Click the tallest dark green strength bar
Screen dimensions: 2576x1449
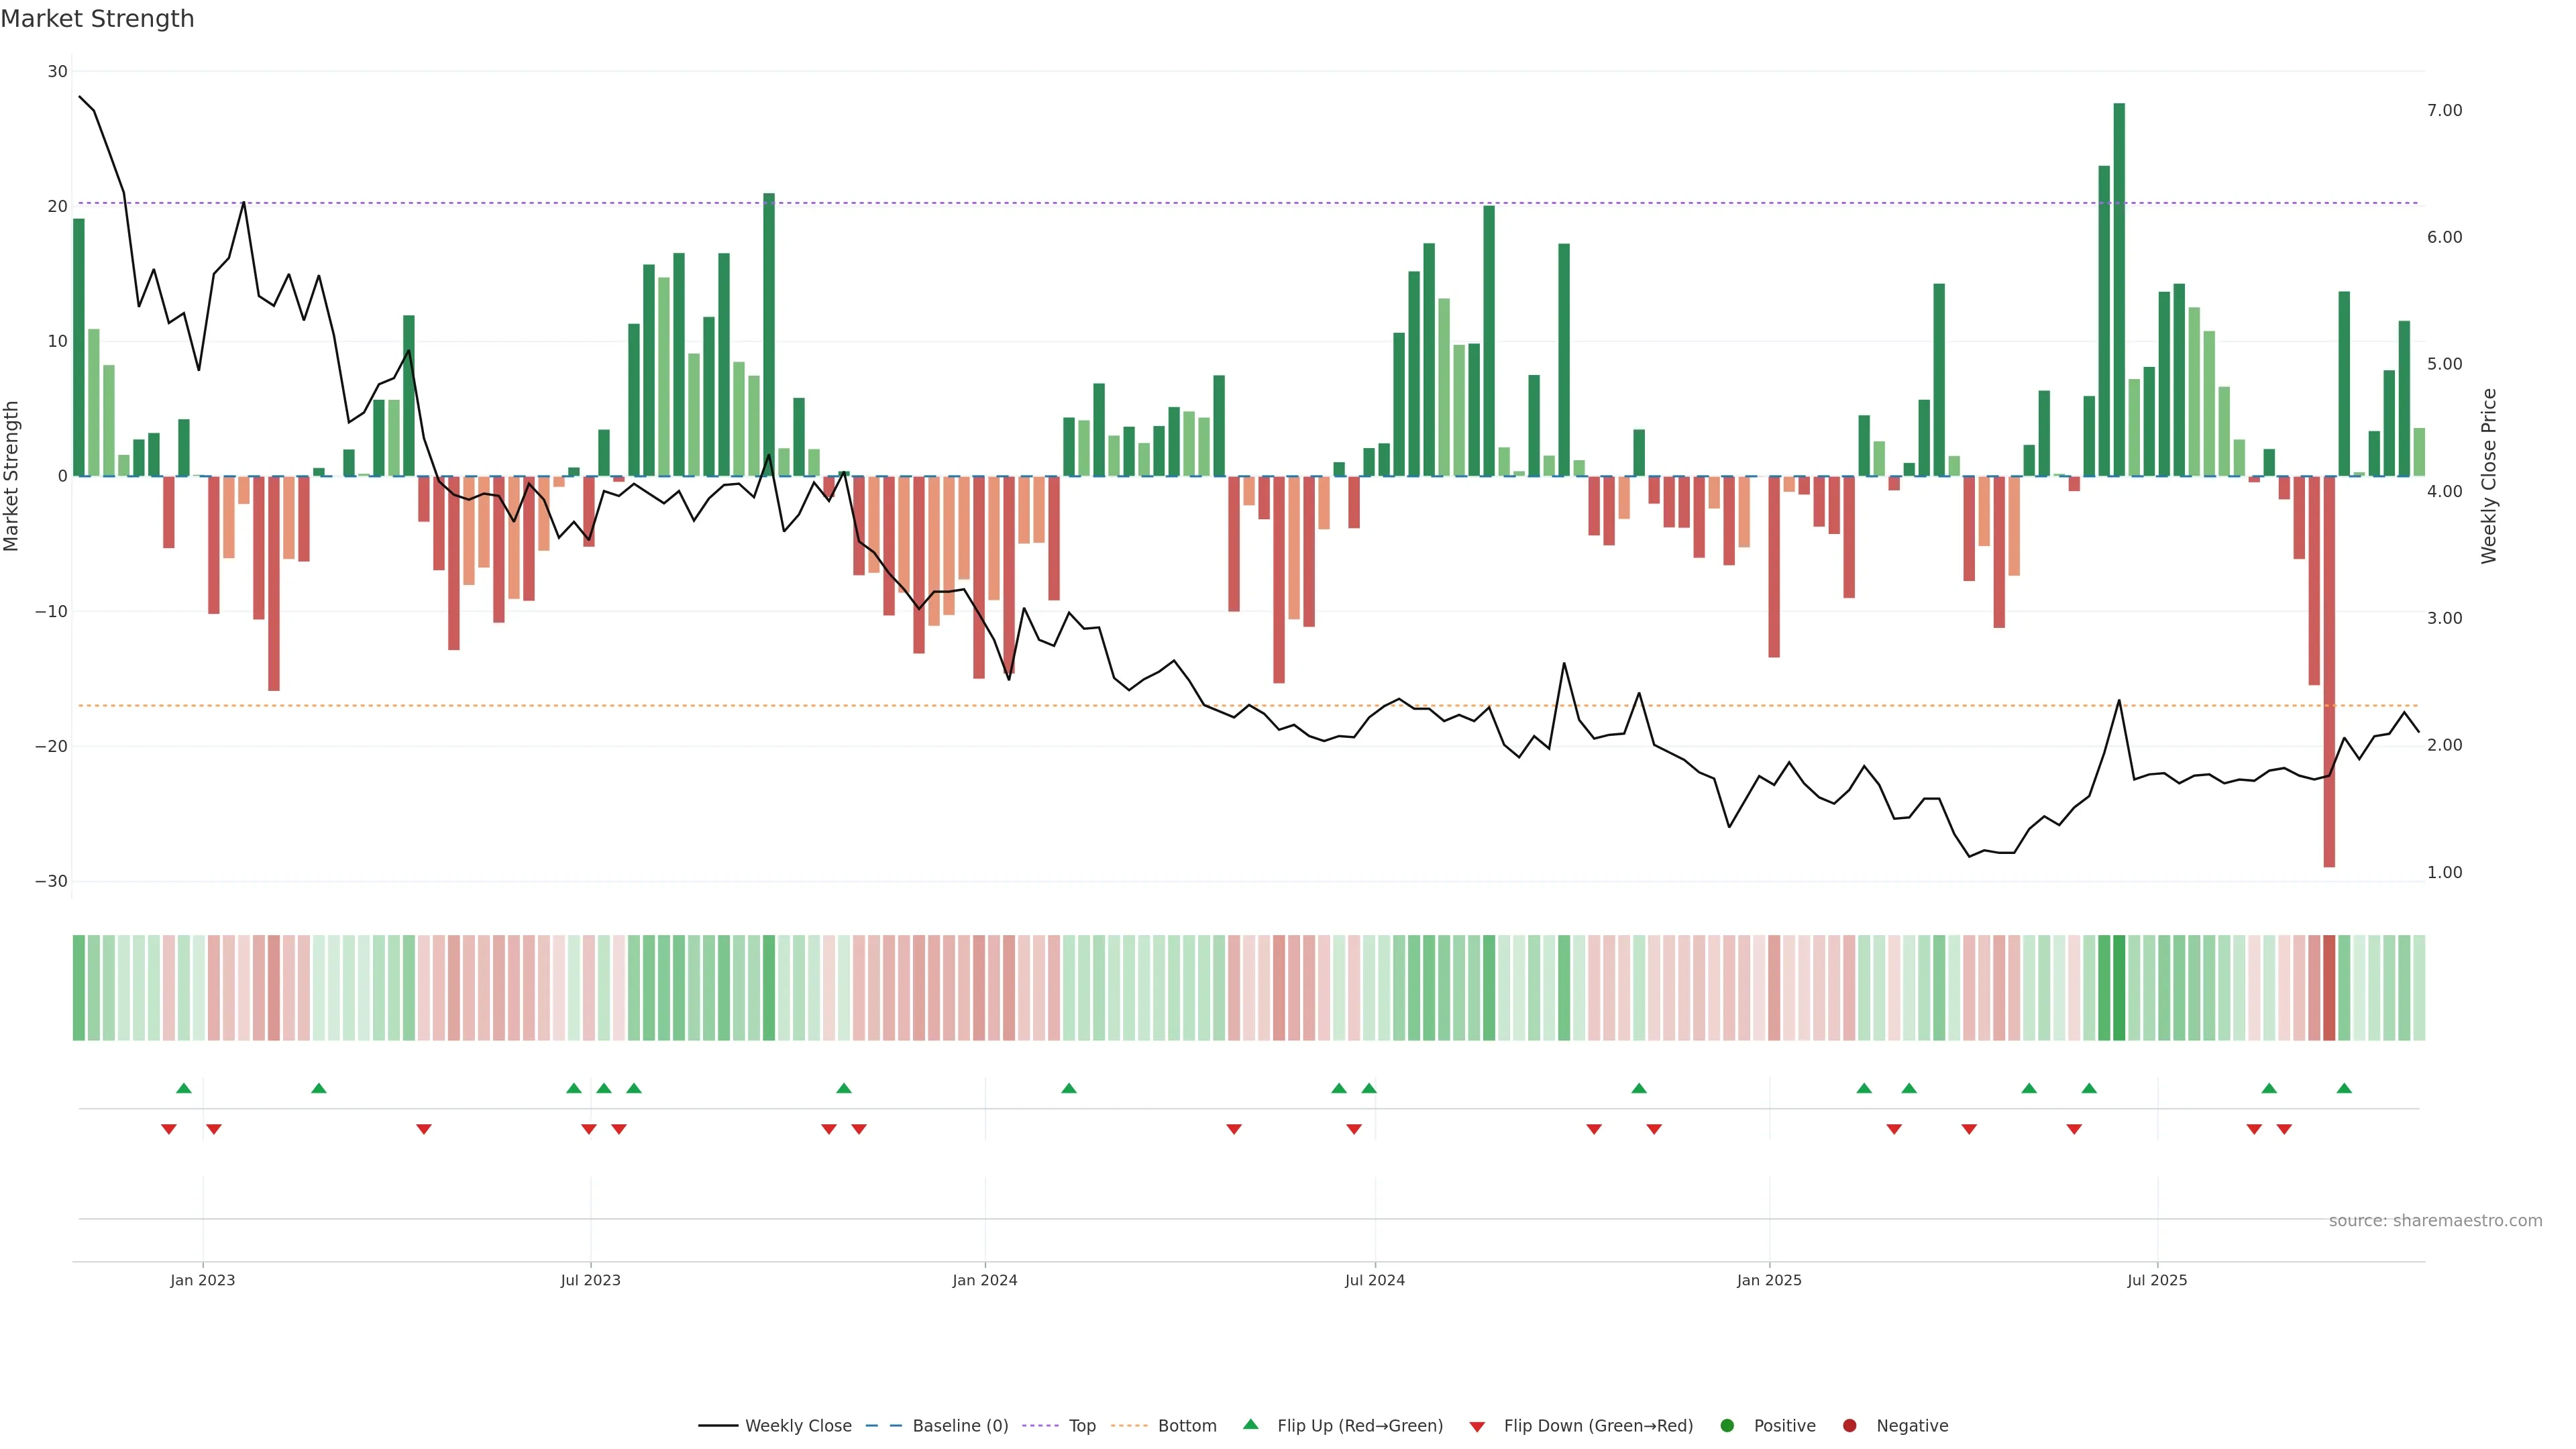coord(2119,290)
